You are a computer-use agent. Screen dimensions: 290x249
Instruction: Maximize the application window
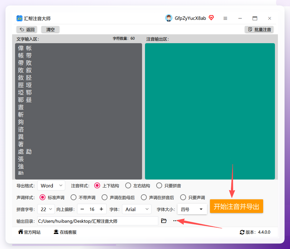255,18
